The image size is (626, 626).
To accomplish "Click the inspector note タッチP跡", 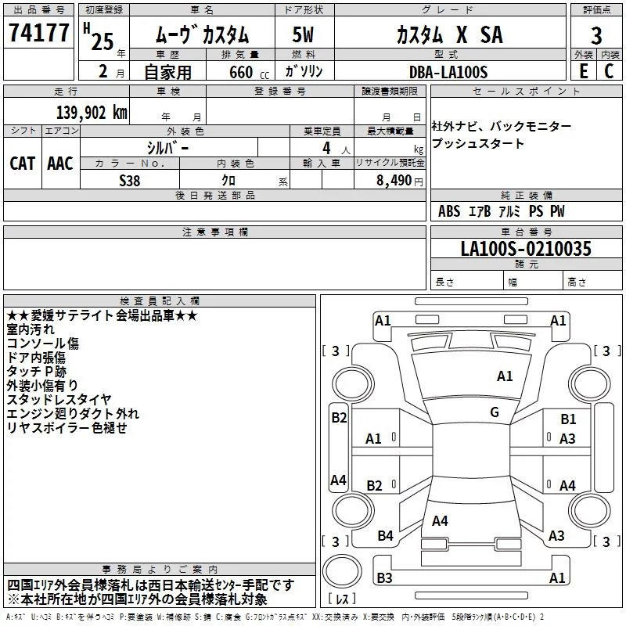I will tap(36, 372).
